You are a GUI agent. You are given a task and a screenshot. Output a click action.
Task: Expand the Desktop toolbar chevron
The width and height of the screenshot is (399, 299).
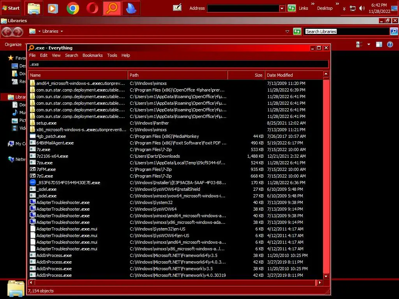(x=337, y=4)
